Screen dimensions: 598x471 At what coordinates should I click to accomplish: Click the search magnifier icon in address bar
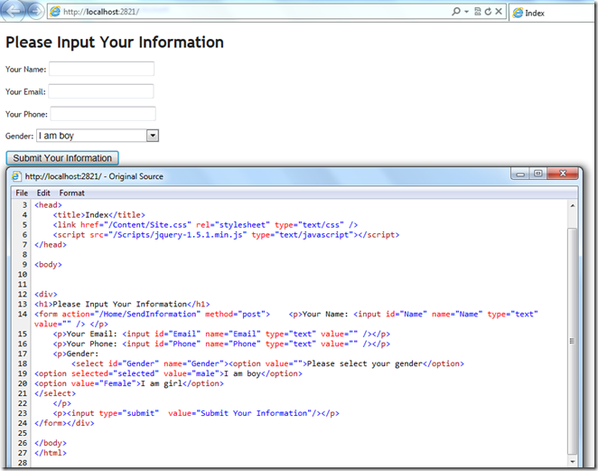tap(456, 12)
